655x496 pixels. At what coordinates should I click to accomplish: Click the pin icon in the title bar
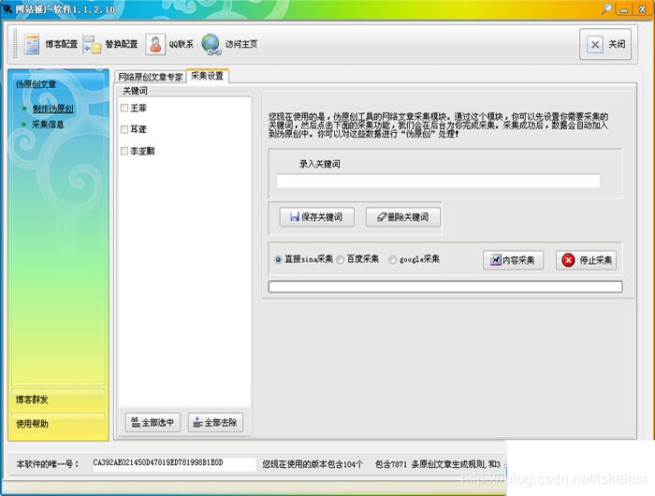click(x=606, y=8)
